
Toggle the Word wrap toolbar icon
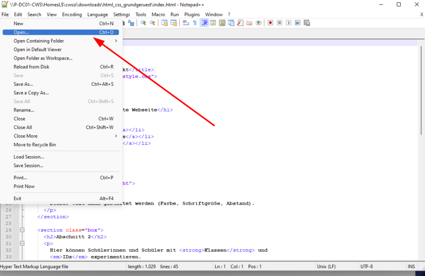click(186, 23)
